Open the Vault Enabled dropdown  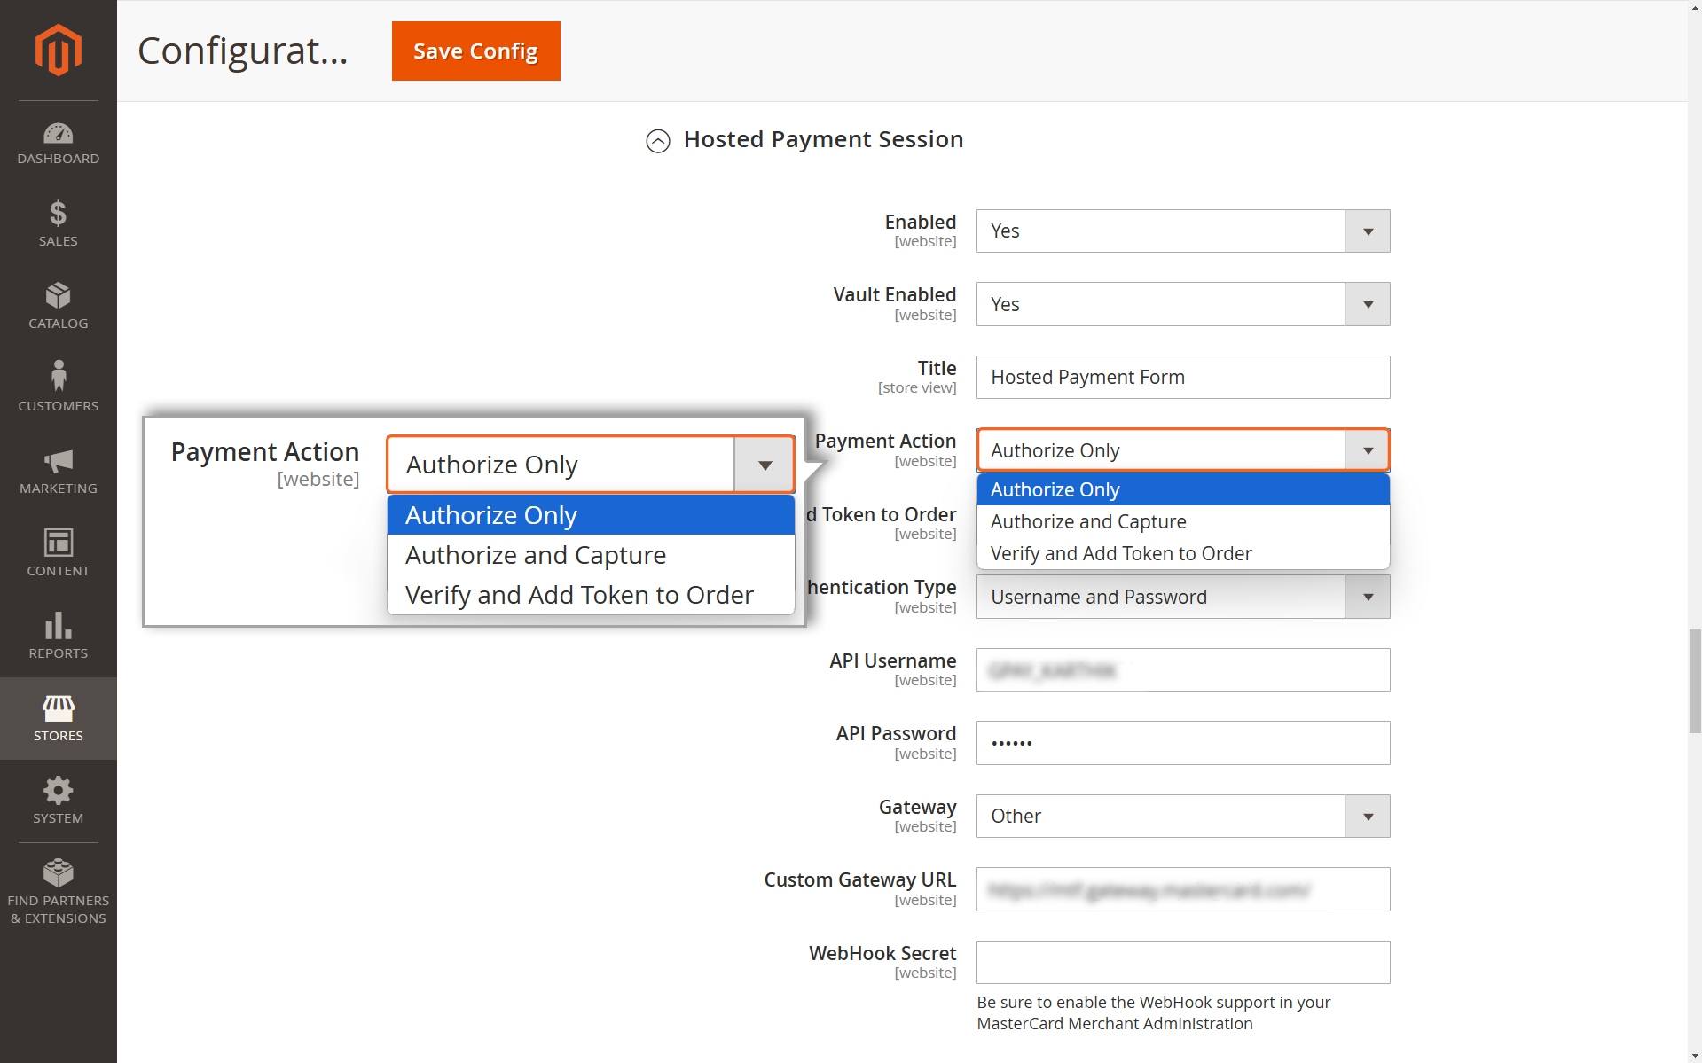coord(1183,304)
